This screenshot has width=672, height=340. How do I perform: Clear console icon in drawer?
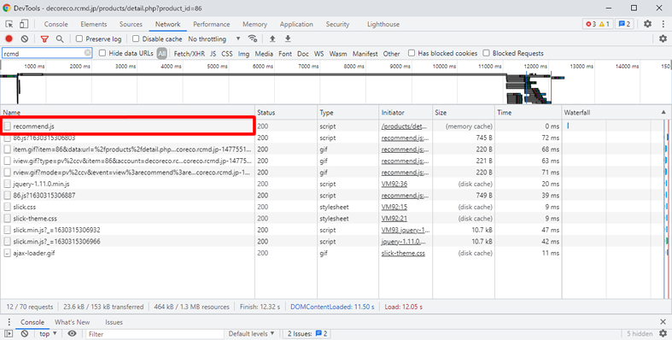[x=25, y=333]
